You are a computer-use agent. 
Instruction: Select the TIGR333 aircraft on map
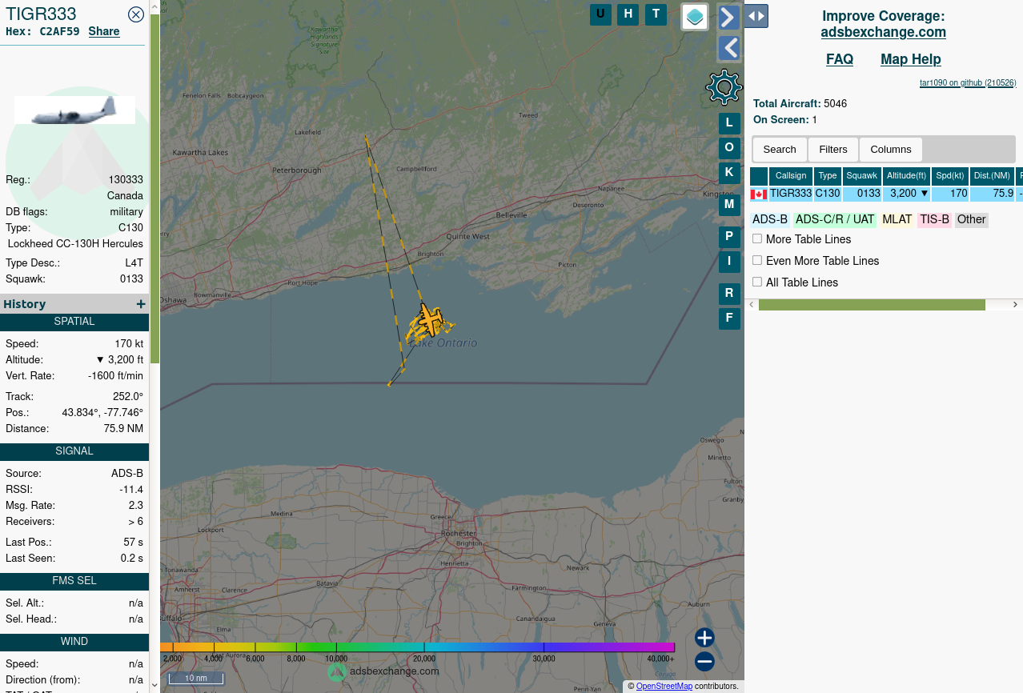431,321
